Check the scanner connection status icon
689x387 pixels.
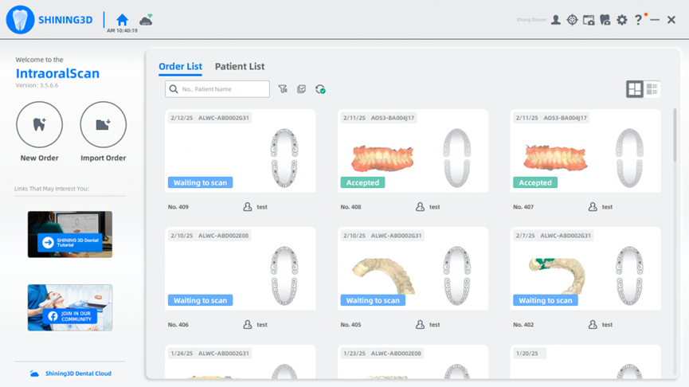[x=147, y=20]
